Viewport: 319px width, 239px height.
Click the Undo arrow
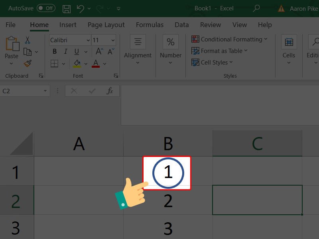click(x=81, y=8)
